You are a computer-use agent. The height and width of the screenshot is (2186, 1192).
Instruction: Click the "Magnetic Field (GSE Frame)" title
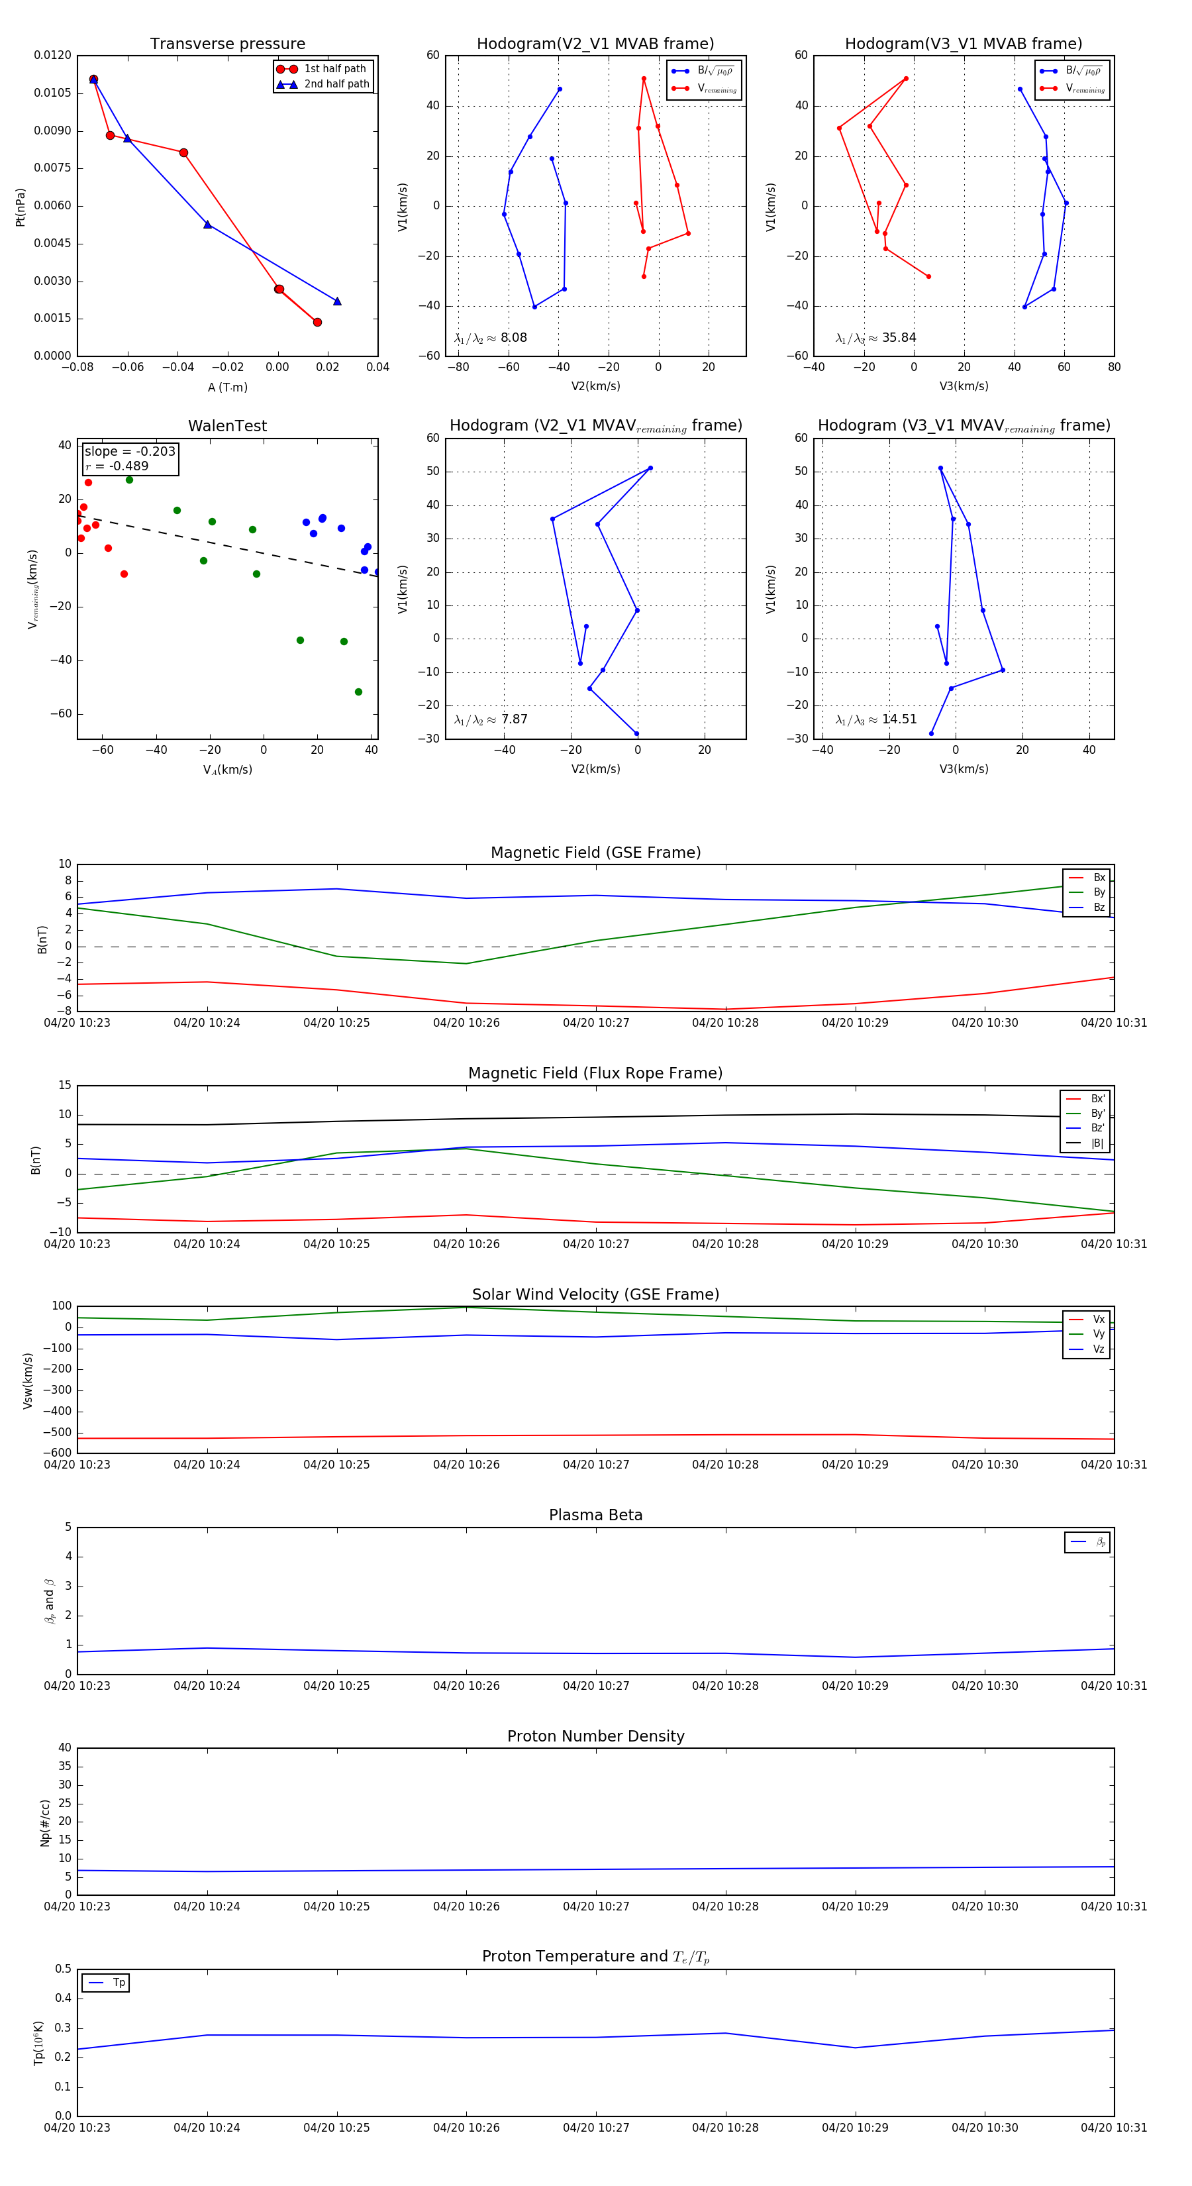tap(595, 853)
